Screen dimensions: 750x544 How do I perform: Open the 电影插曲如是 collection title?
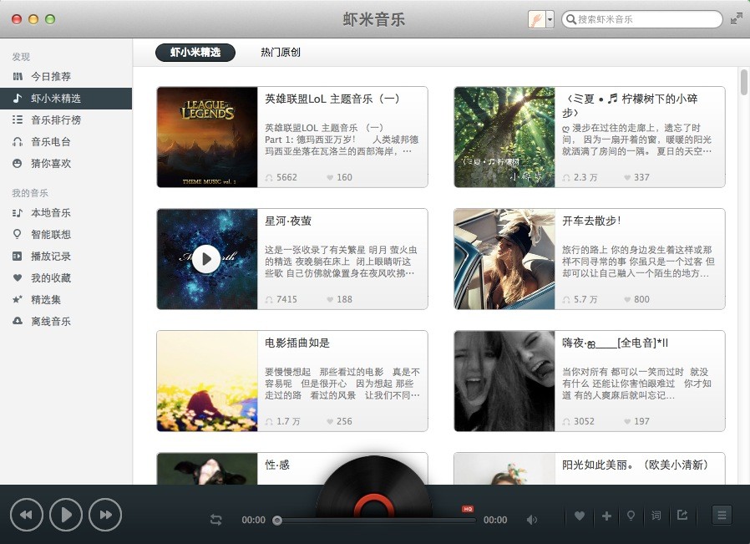tap(297, 343)
